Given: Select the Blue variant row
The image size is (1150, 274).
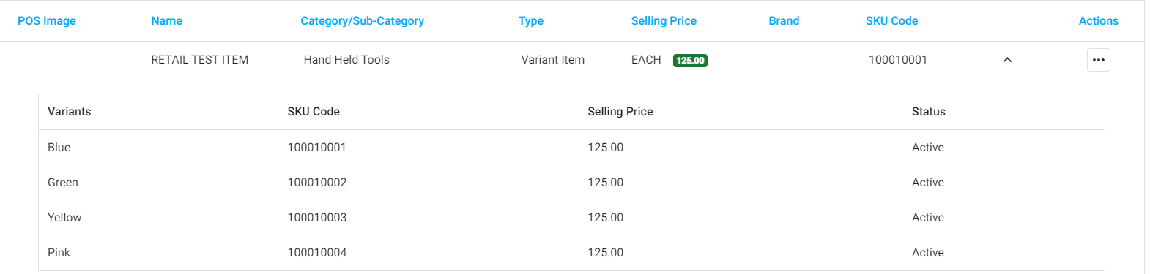Looking at the screenshot, I should click(x=571, y=148).
